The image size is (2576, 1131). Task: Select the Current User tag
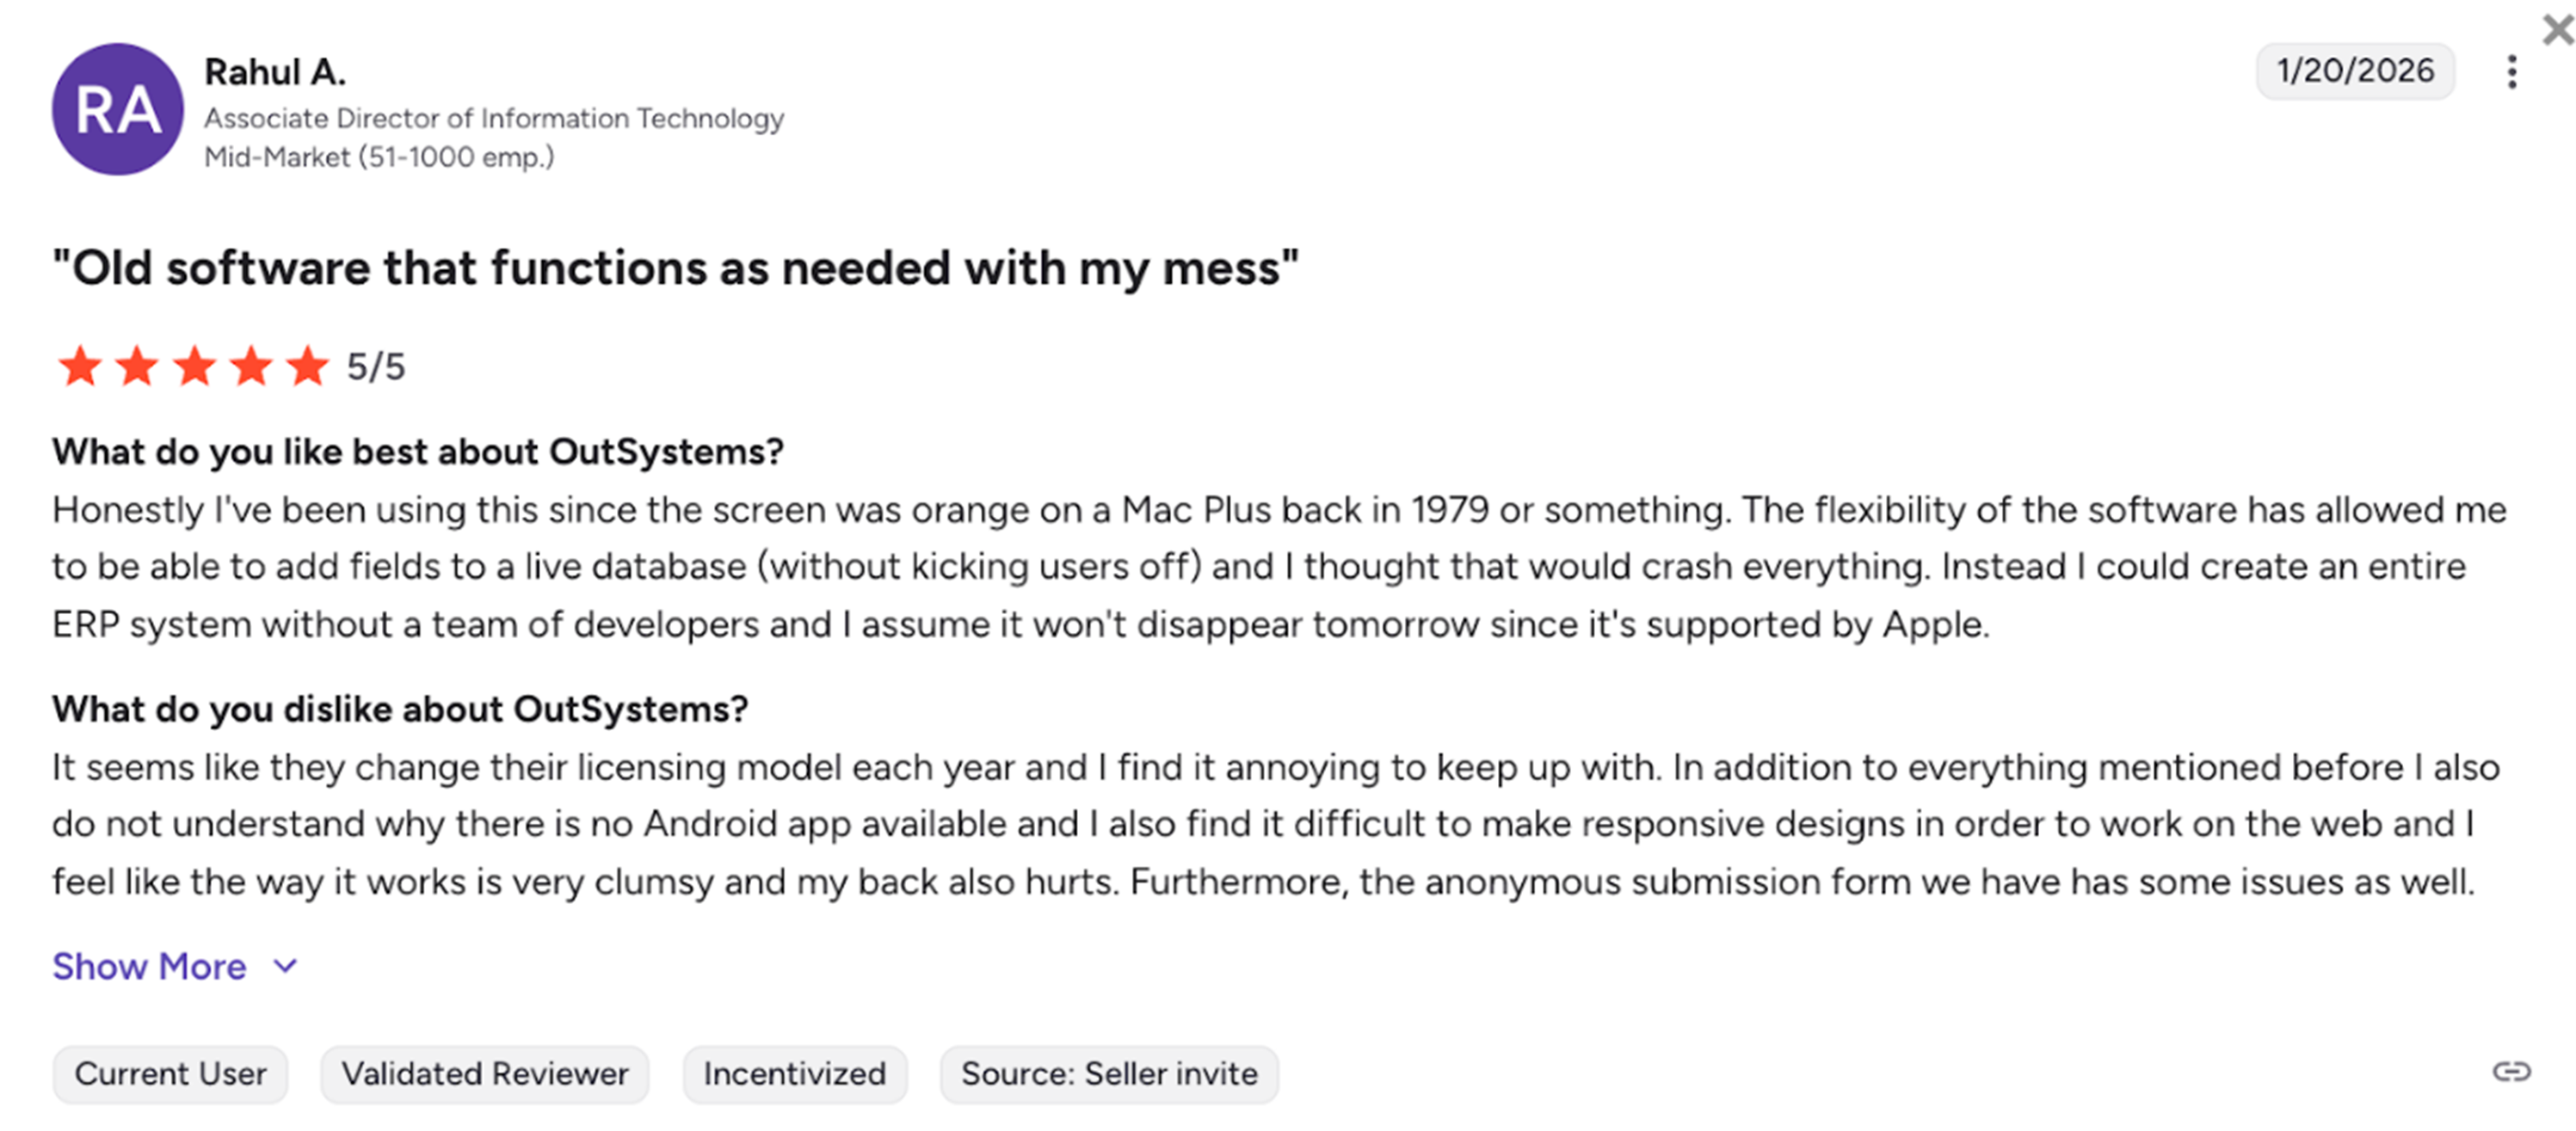point(170,1074)
